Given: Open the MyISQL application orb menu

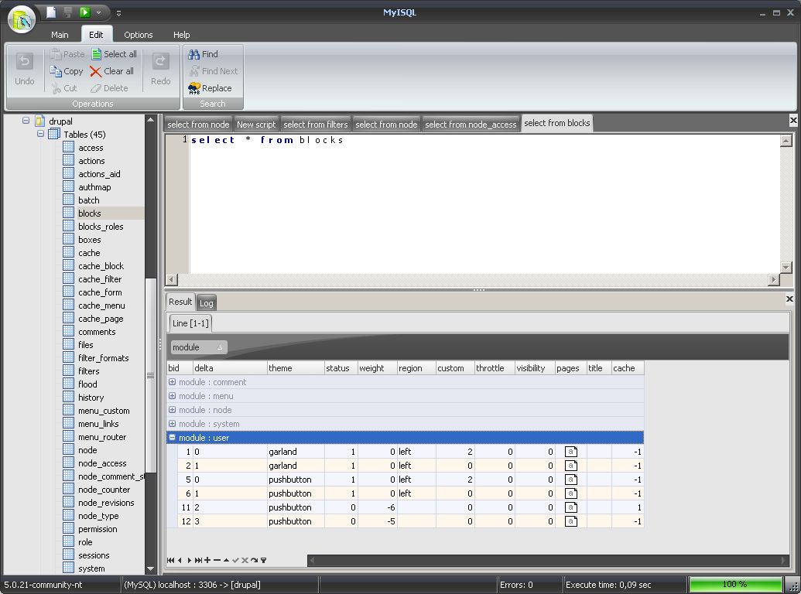Looking at the screenshot, I should (x=22, y=19).
